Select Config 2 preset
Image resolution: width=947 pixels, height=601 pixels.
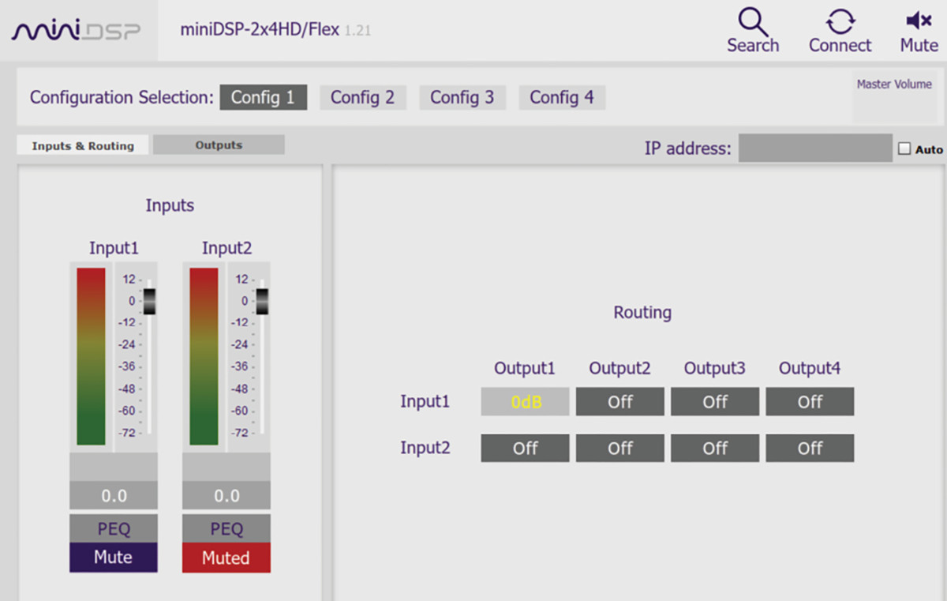[362, 97]
